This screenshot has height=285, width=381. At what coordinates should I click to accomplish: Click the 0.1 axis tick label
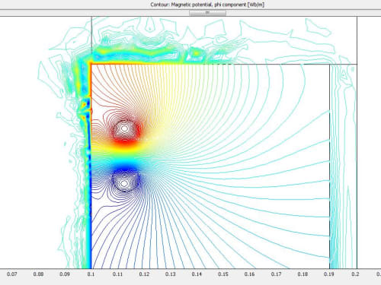coord(91,274)
